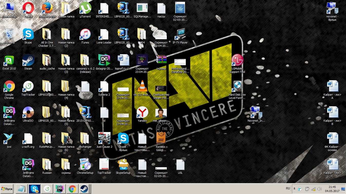Click the Excel 2010 desktop icon
The height and width of the screenshot is (194, 346).
[9, 60]
